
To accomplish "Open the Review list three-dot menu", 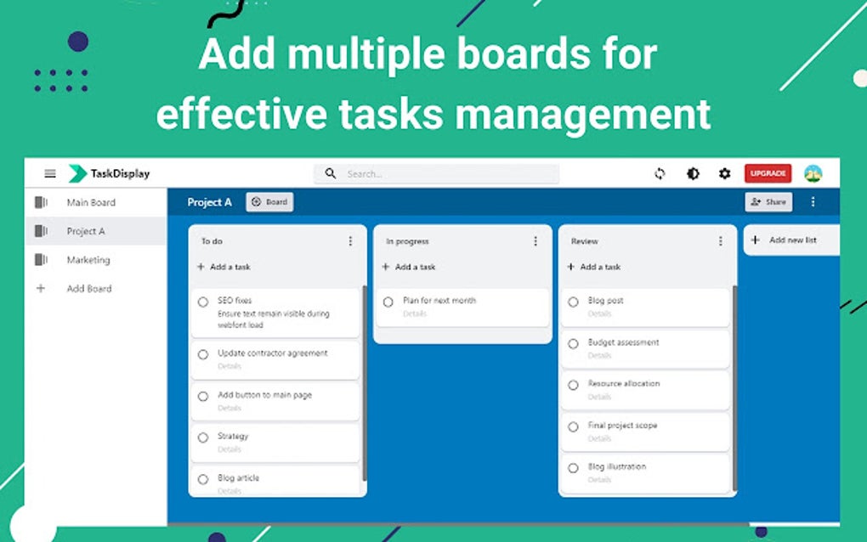I will tap(721, 241).
